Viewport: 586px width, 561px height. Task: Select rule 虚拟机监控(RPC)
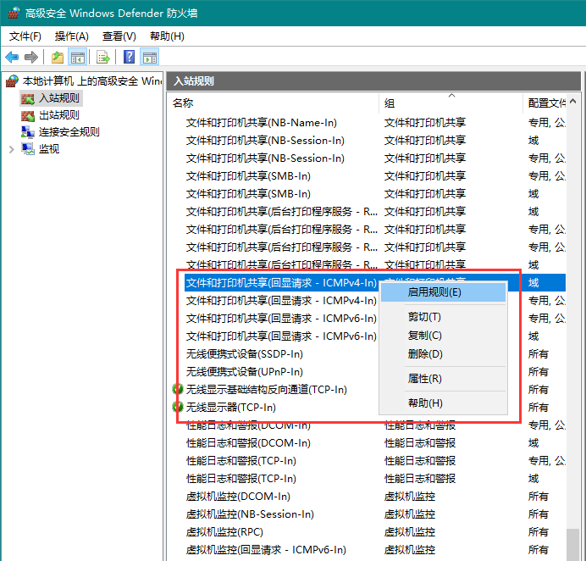[224, 532]
